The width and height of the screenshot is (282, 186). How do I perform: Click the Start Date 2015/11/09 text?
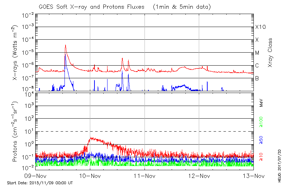(40, 183)
